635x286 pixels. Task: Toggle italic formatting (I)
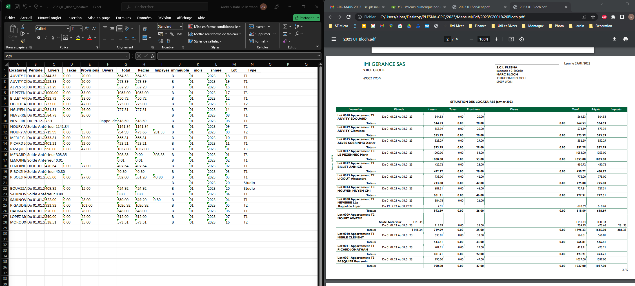[x=46, y=38]
